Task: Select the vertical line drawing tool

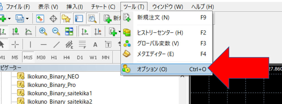Action: (x=30, y=45)
